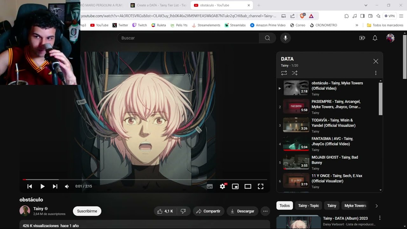This screenshot has width=407, height=229.
Task: Expand hidden bookmarks chevron
Action: (357, 25)
